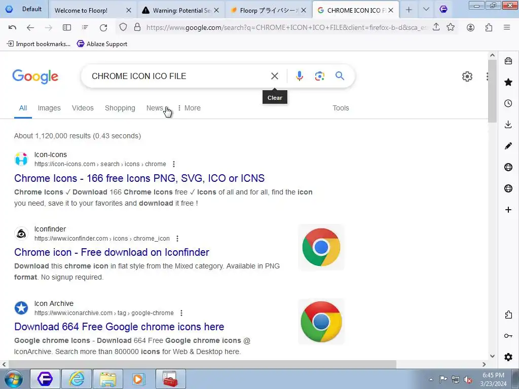Switch to the Warning: Potential Security tab

(182, 10)
